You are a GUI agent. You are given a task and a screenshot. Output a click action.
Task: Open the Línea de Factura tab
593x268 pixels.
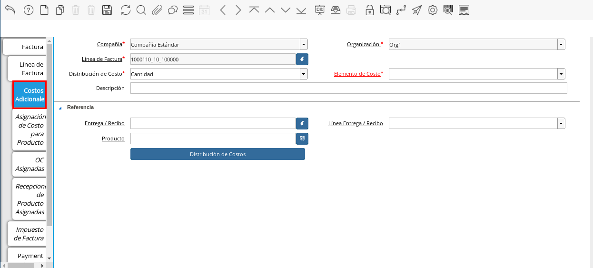(x=27, y=69)
